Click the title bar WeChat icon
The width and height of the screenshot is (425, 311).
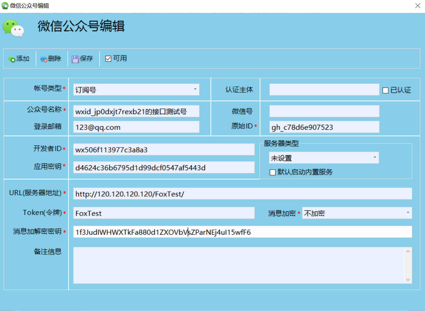pyautogui.click(x=5, y=6)
